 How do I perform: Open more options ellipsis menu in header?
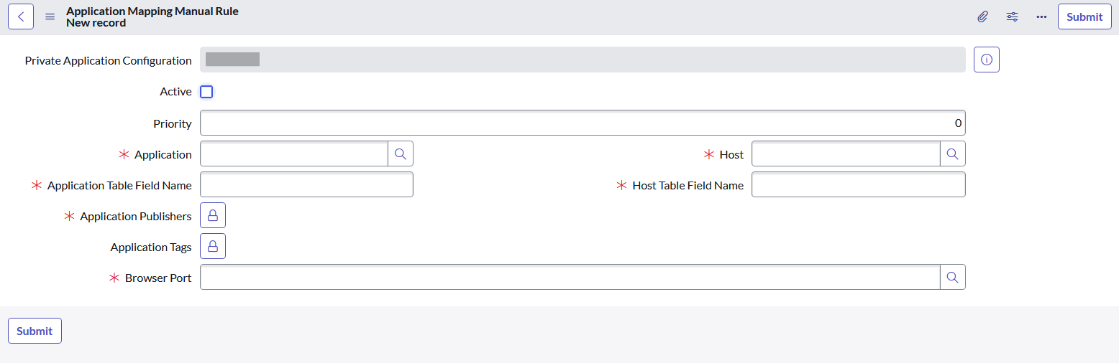(x=1041, y=16)
